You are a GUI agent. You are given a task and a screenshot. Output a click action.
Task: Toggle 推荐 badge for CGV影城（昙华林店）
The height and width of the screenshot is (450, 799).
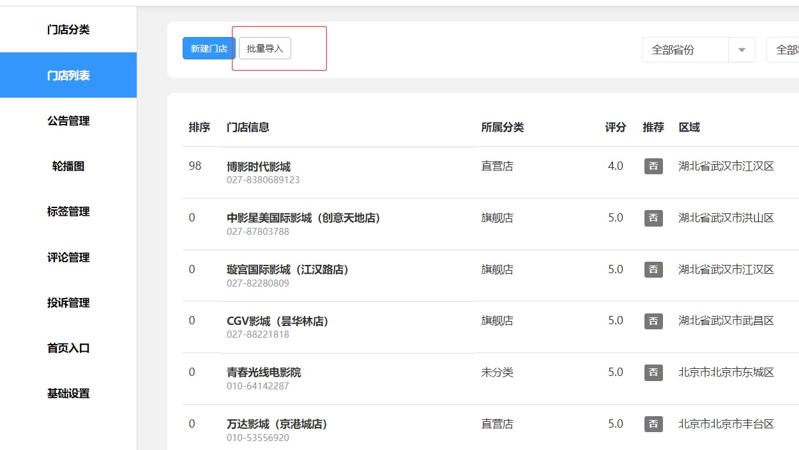tap(653, 320)
